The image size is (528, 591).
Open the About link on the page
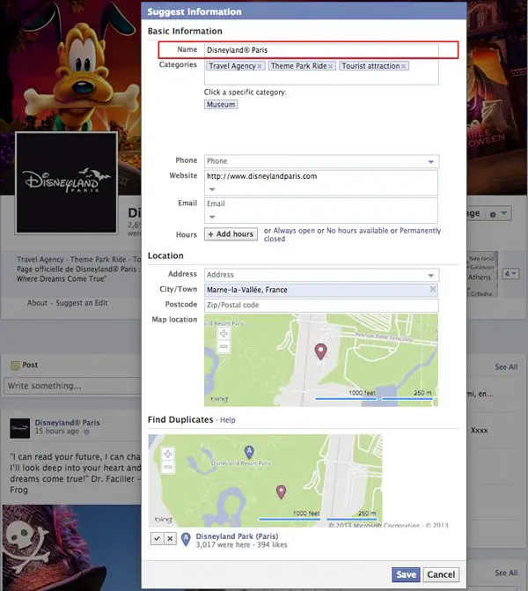37,303
